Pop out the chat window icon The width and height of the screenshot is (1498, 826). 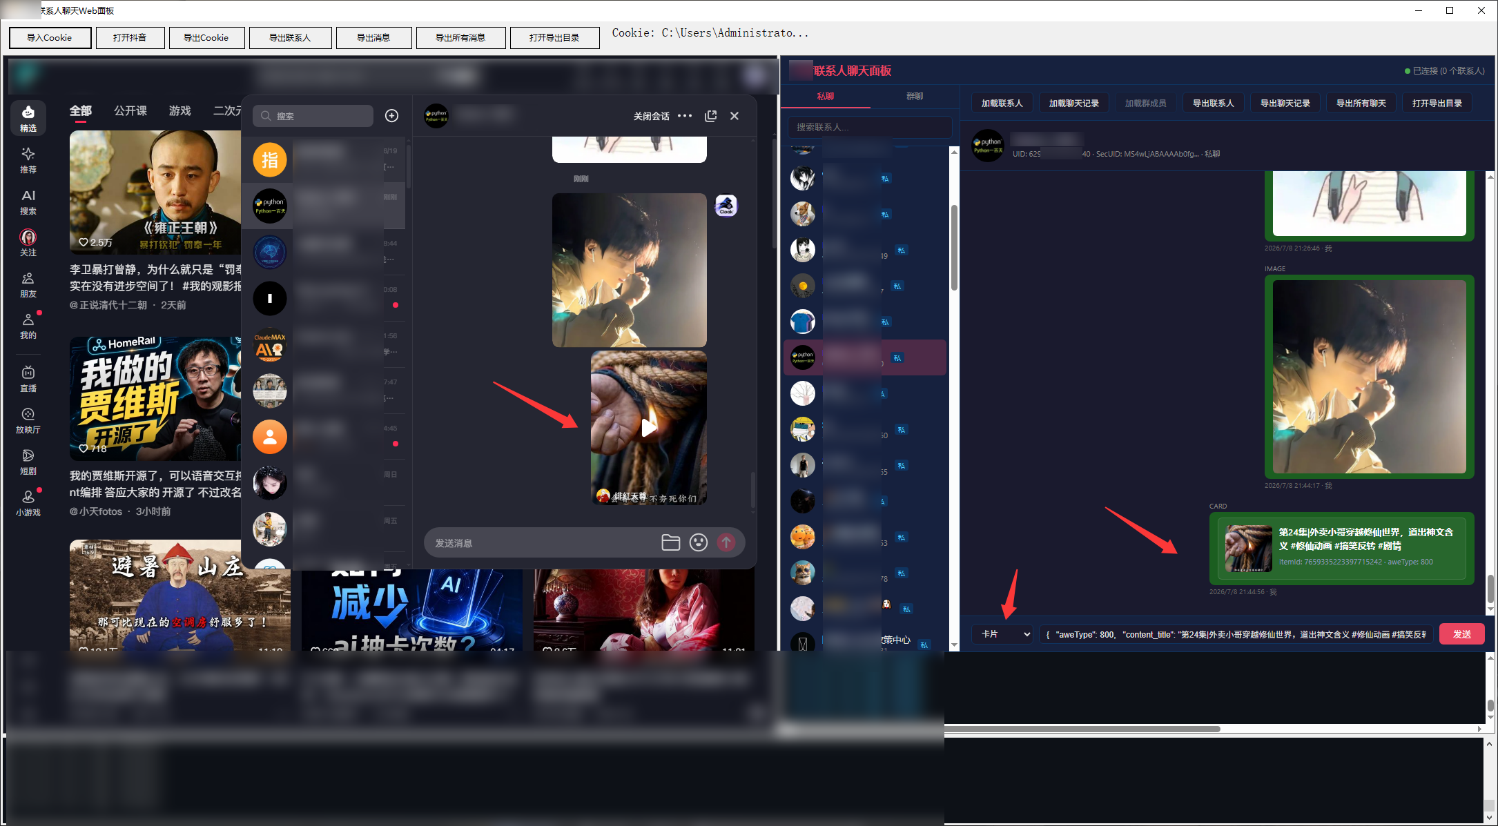click(710, 116)
